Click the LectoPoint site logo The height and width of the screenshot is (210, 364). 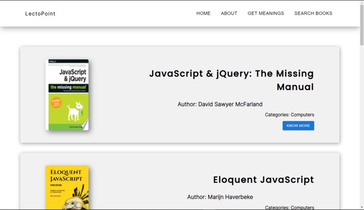coord(40,14)
